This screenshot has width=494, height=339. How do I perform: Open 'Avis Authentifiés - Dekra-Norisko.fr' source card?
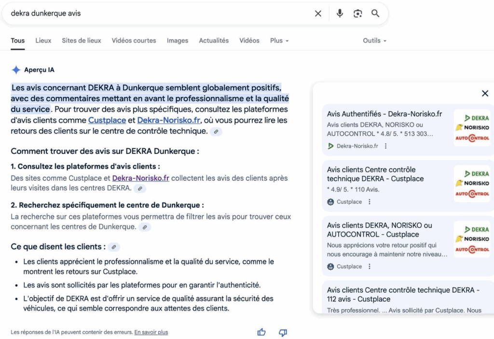point(384,114)
